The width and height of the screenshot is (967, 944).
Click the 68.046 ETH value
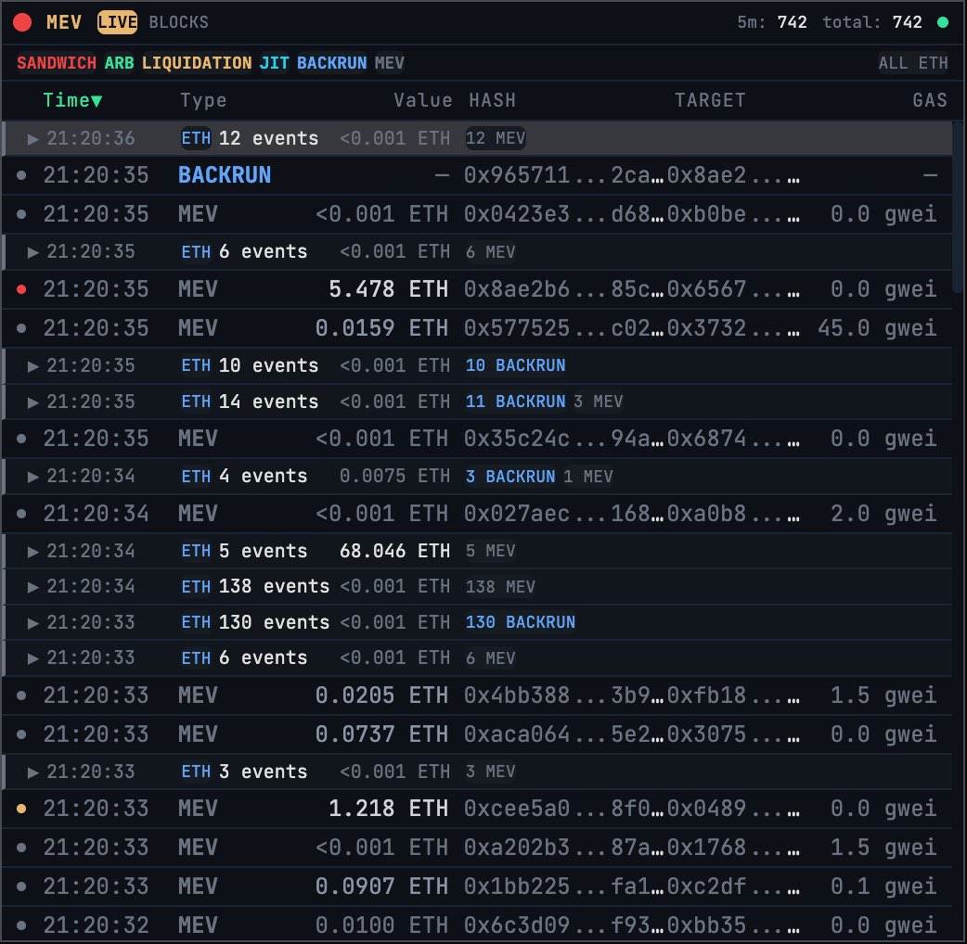point(394,551)
